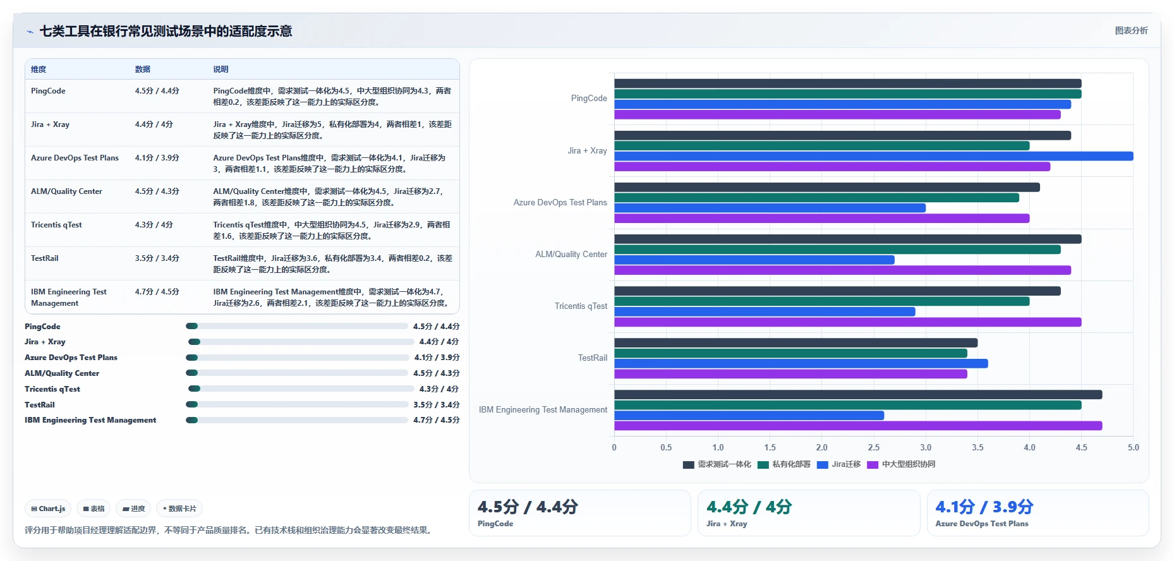Select the 数据卡片 tag chip

[179, 509]
